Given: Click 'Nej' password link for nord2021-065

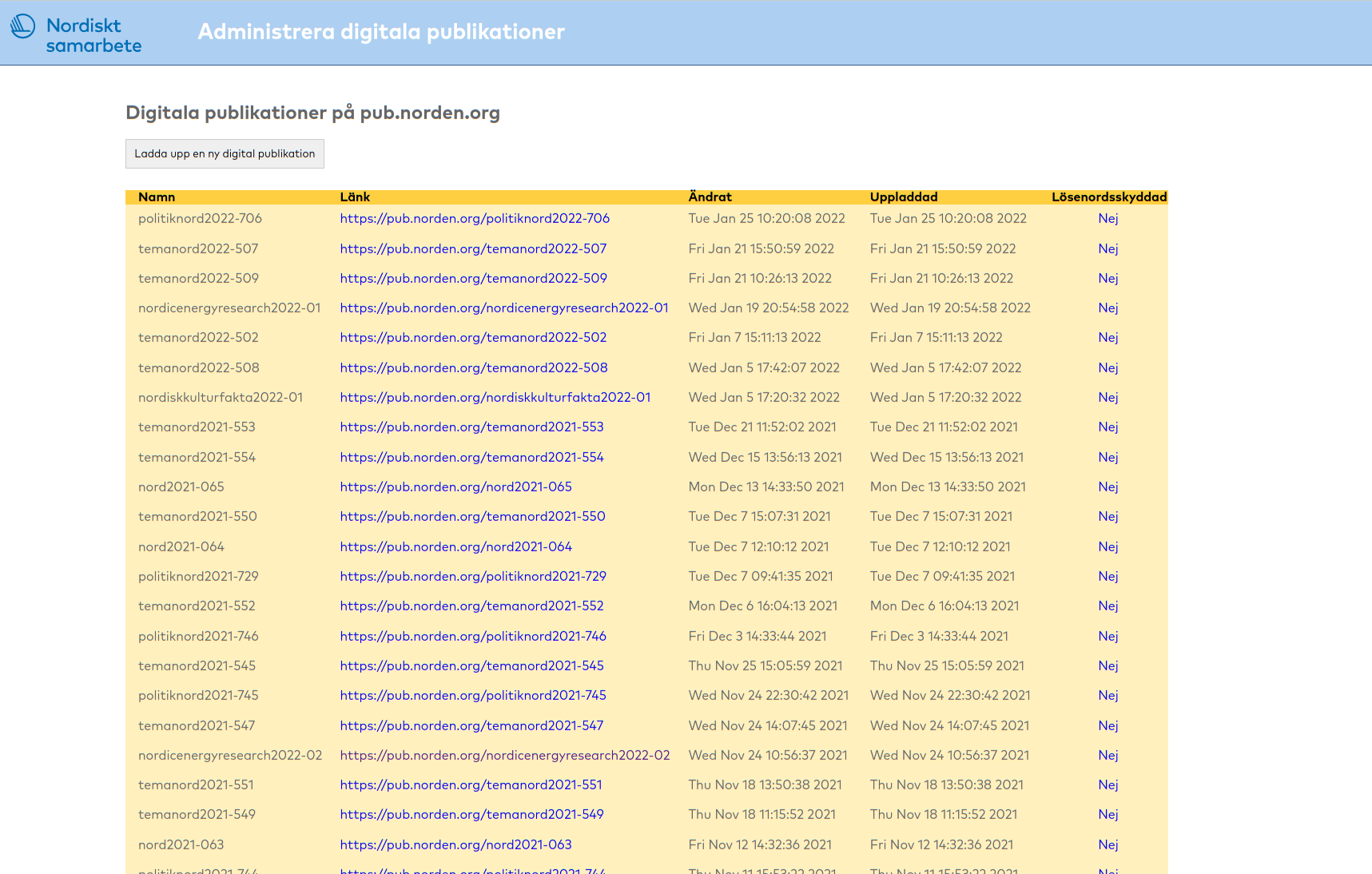Looking at the screenshot, I should [x=1108, y=487].
